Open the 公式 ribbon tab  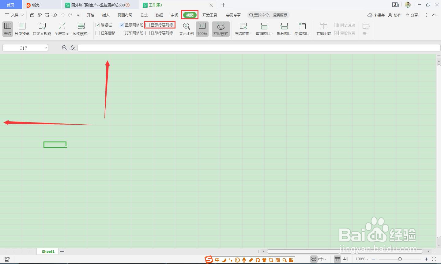(x=144, y=15)
